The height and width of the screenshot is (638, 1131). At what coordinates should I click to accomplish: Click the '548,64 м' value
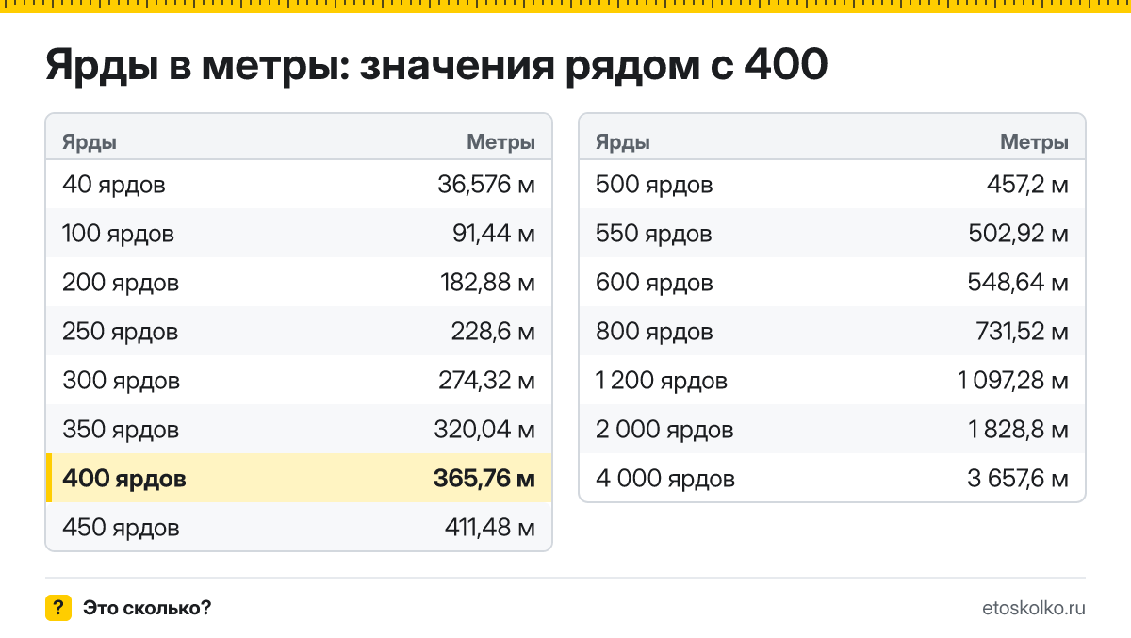point(1019,283)
